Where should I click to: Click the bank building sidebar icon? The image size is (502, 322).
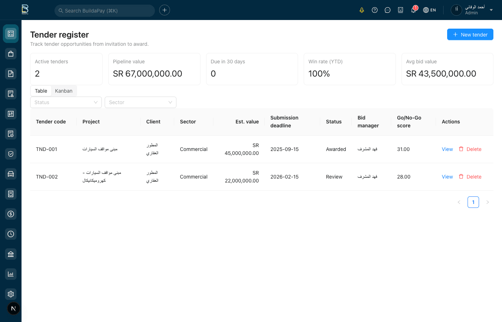click(x=11, y=254)
